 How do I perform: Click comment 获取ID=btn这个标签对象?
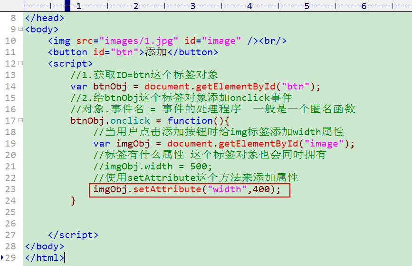[x=155, y=75]
